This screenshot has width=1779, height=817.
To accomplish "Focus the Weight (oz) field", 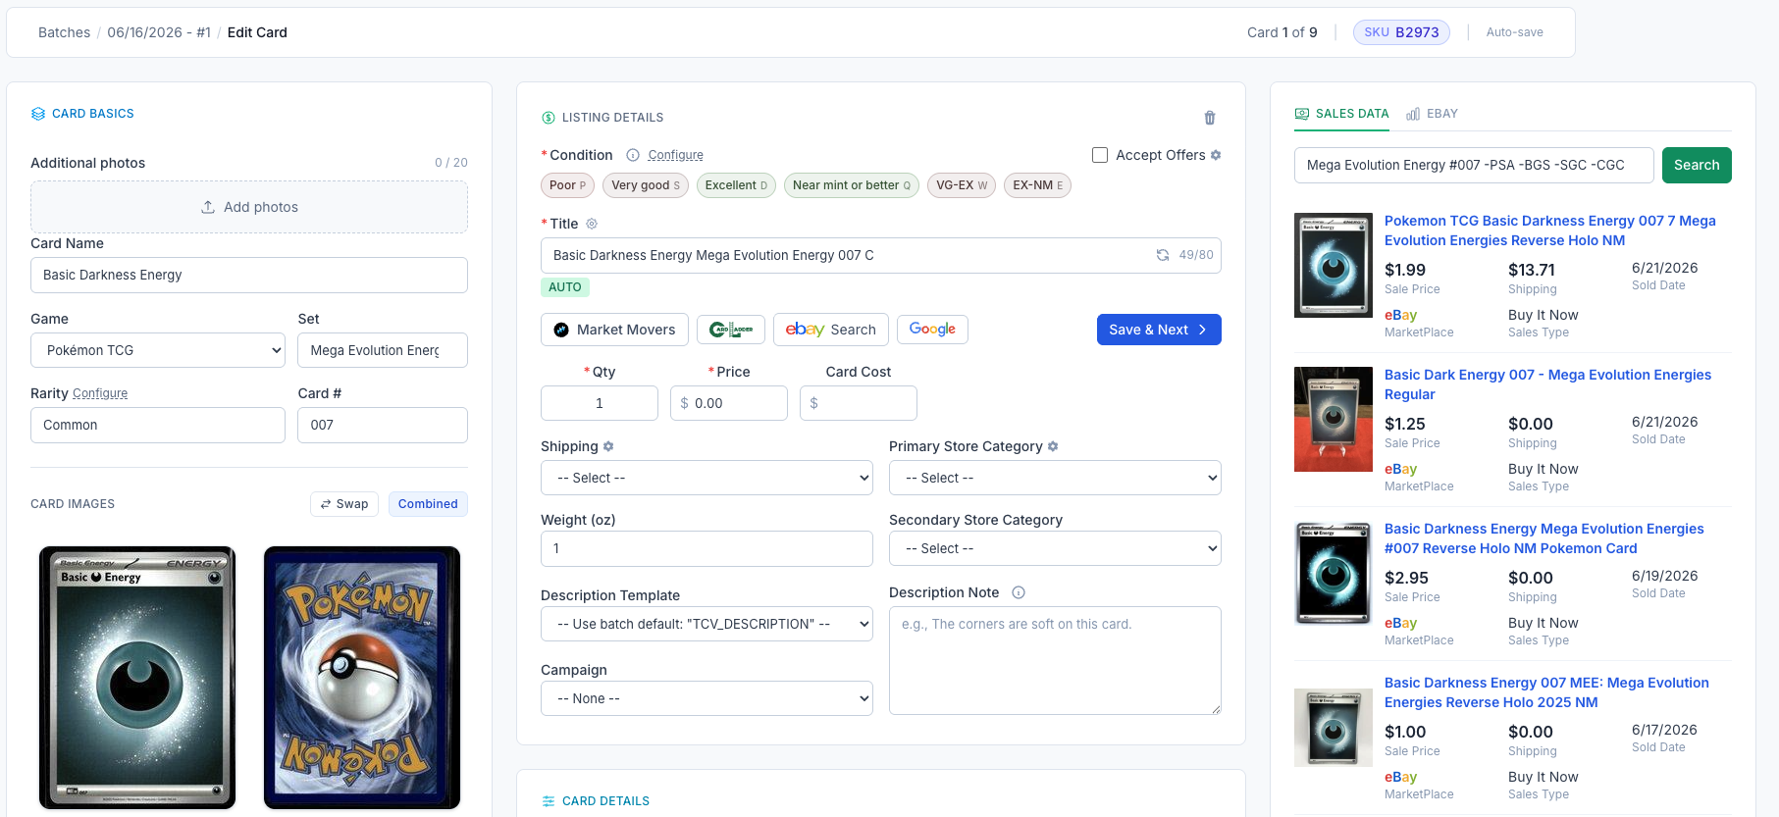I will (x=706, y=548).
